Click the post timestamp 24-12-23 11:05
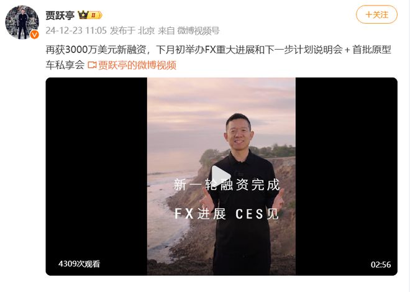The height and width of the screenshot is (292, 410). (76, 30)
